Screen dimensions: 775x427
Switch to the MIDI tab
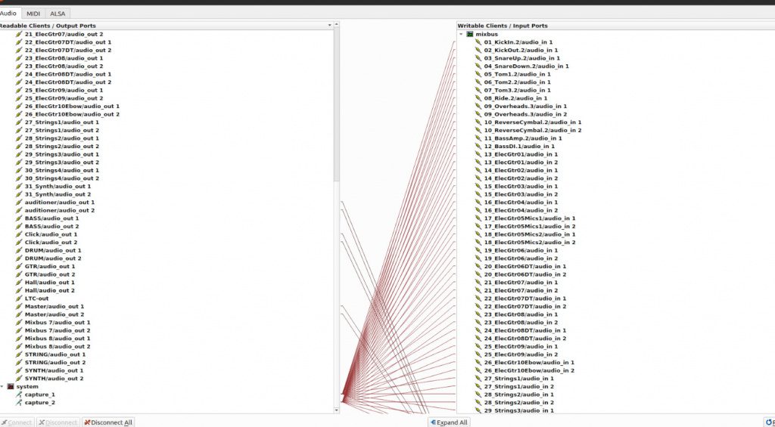(33, 14)
